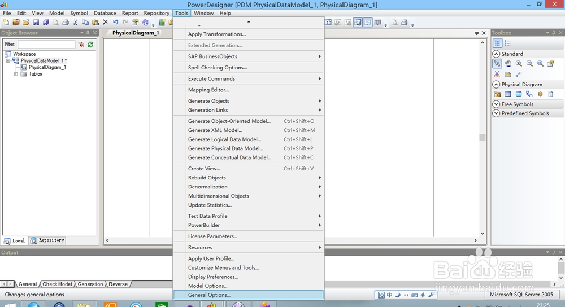Select the Zoom In tool in Toolbox

519,64
